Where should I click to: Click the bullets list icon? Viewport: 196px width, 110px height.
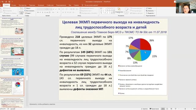(x=63, y=9)
